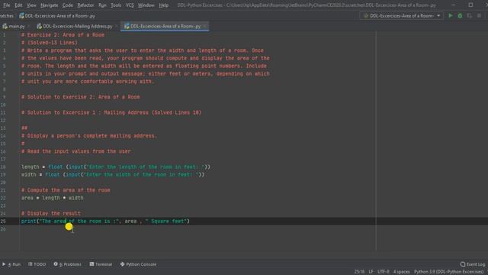The width and height of the screenshot is (488, 275).
Task: Click the comment '# Read the input values from the user'
Action: point(76,151)
